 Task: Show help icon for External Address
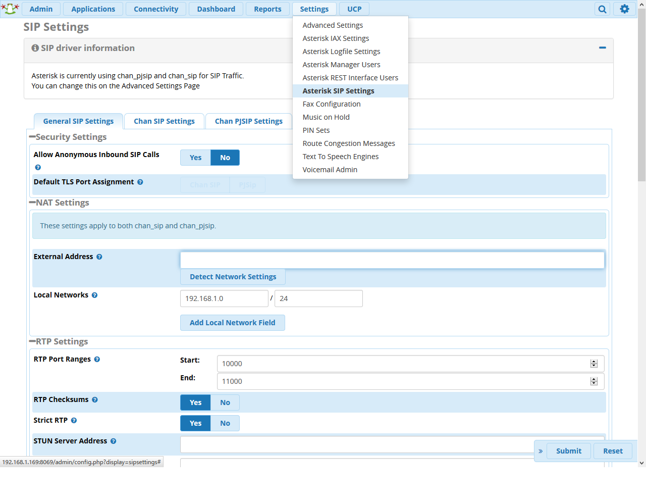point(99,257)
